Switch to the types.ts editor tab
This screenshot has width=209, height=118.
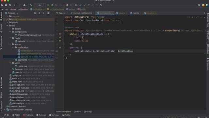tap(121, 13)
